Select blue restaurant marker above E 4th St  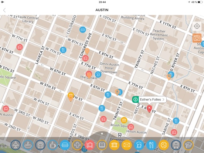pos(102,108)
